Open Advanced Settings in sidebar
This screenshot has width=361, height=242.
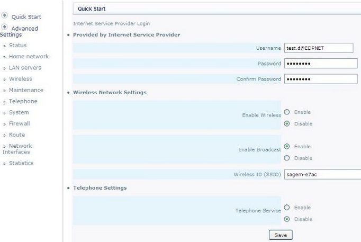tap(19, 31)
